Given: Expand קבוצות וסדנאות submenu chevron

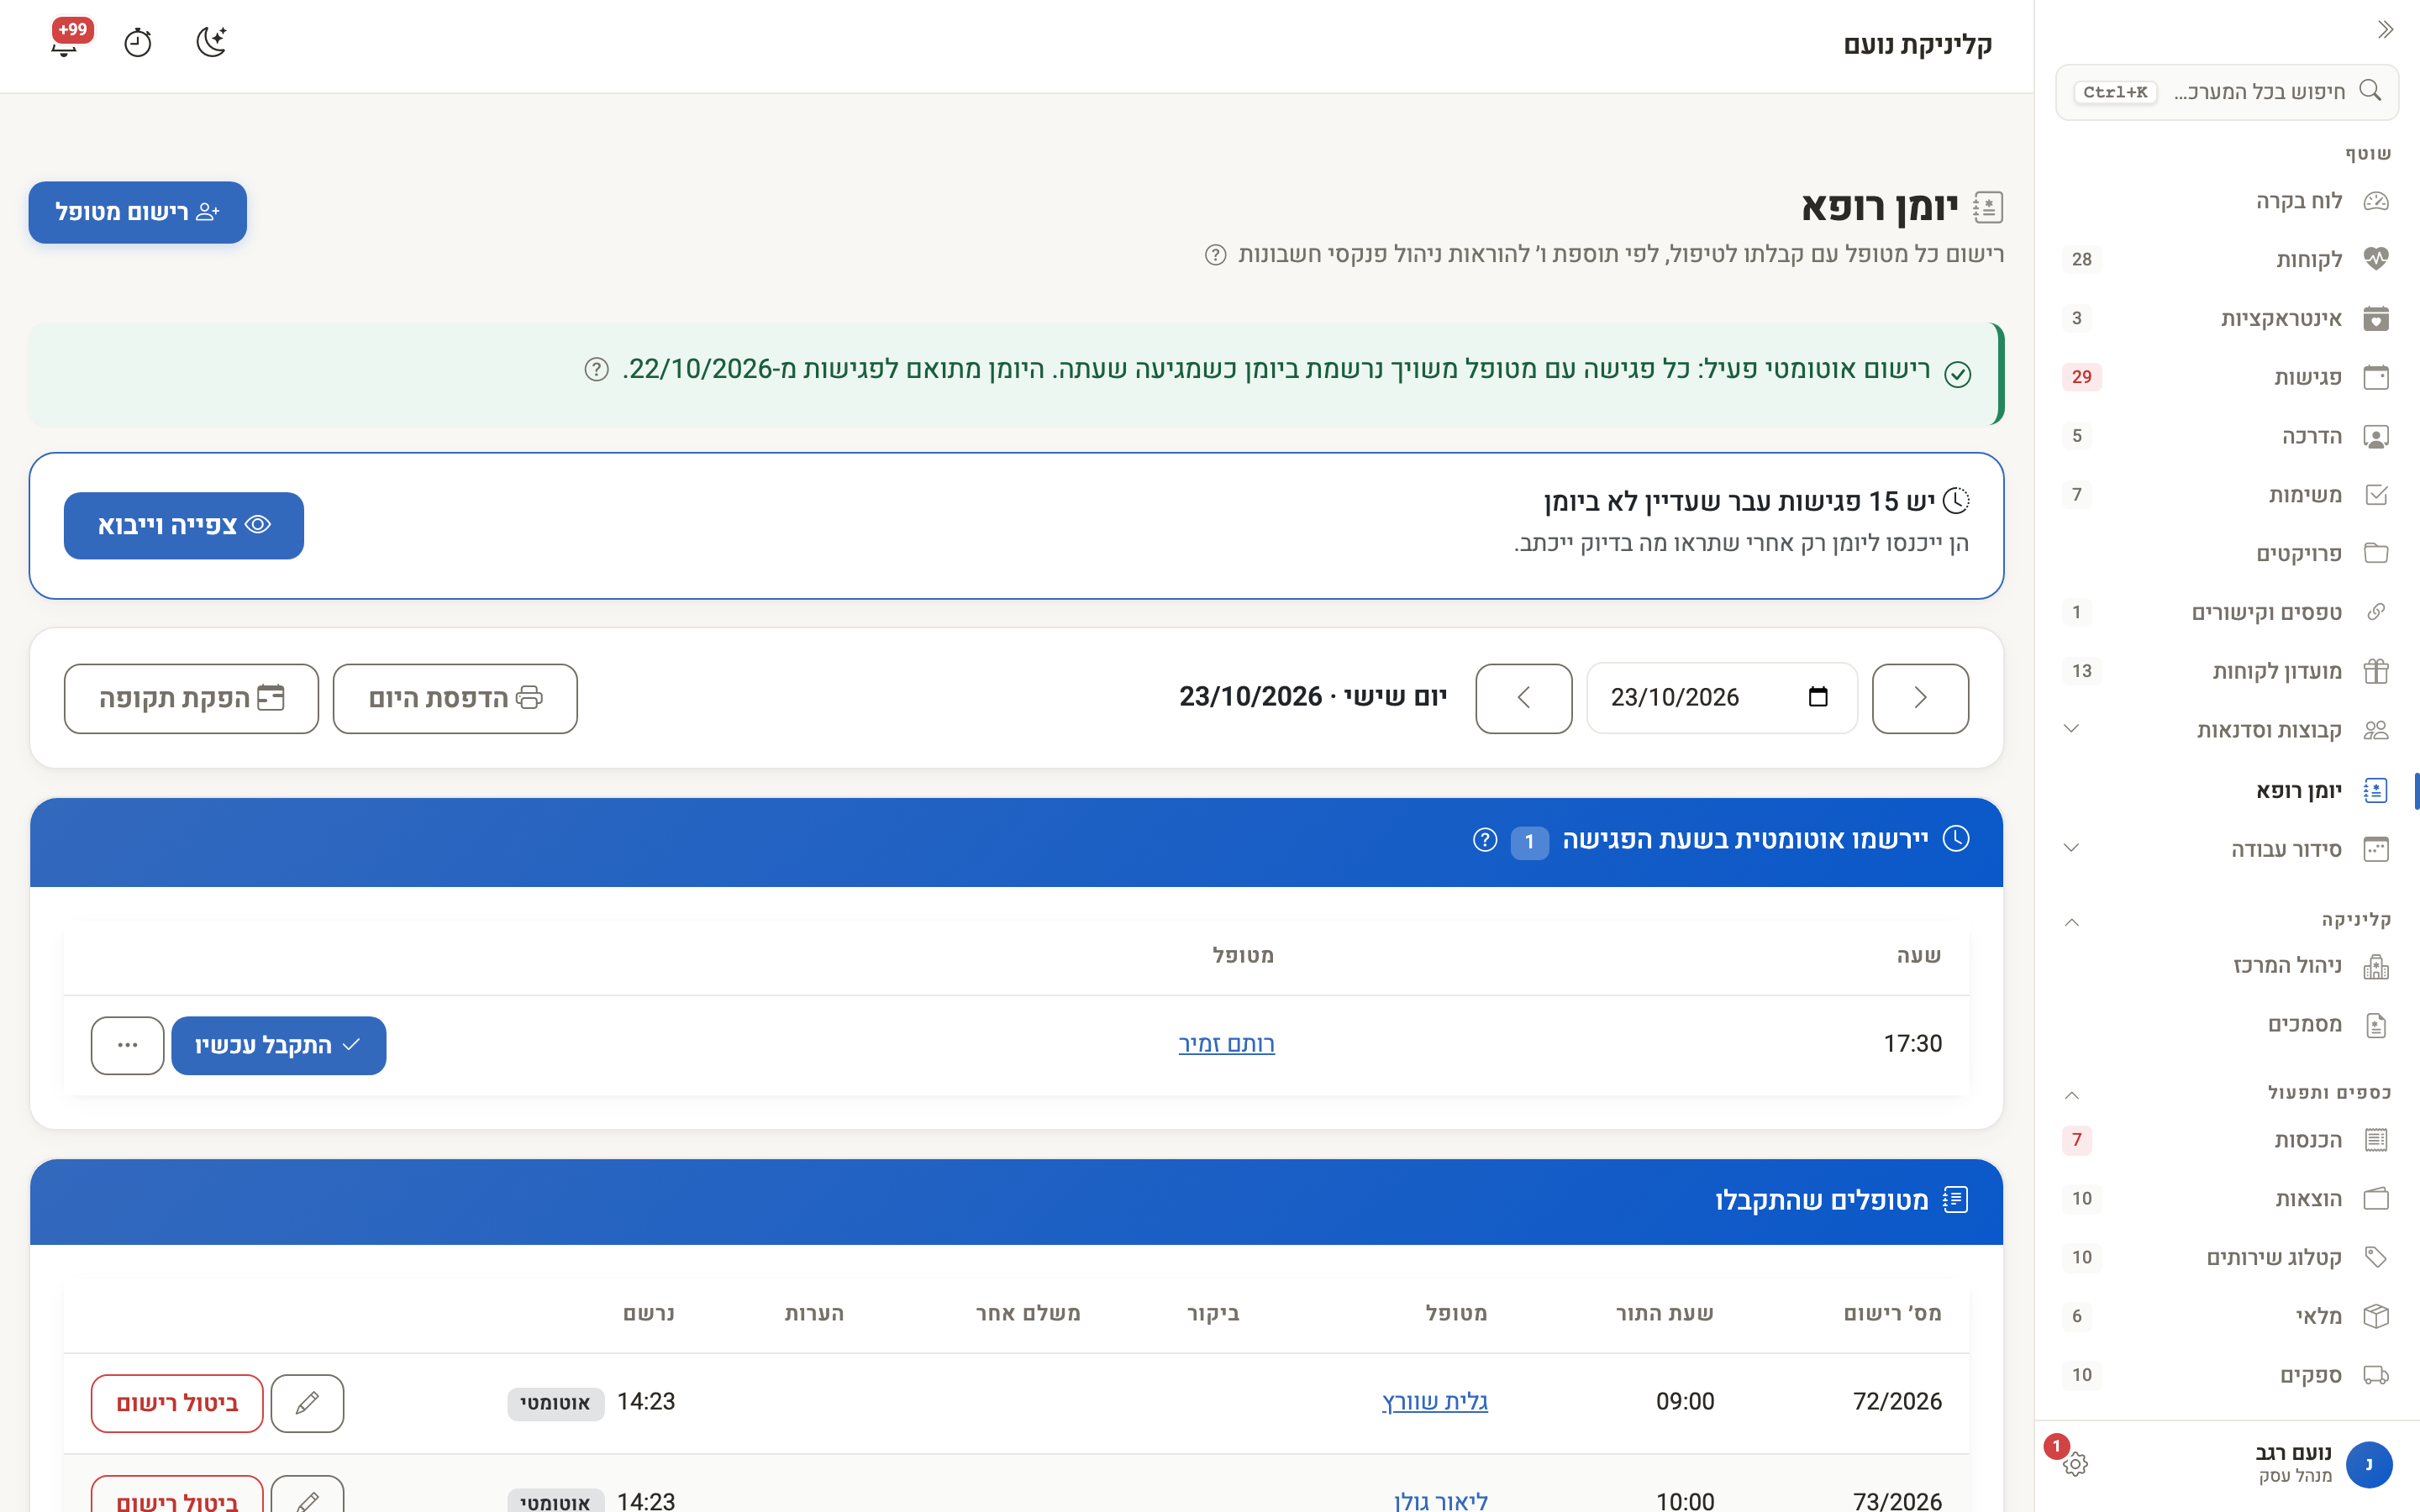Looking at the screenshot, I should [2071, 729].
